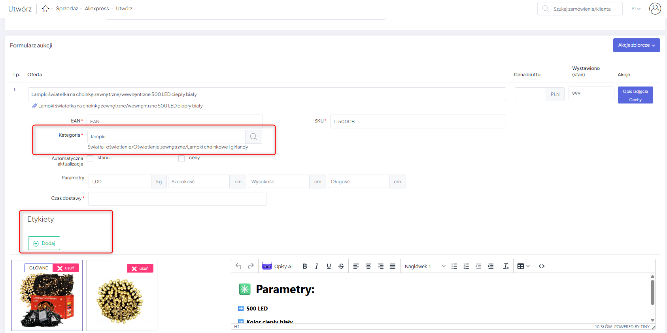Click the category search magnifier icon
This screenshot has width=667, height=333.
(x=253, y=137)
